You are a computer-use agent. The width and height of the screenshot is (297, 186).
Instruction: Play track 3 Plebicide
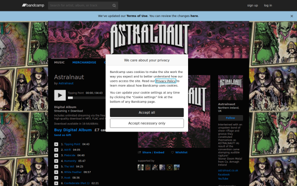(56, 155)
